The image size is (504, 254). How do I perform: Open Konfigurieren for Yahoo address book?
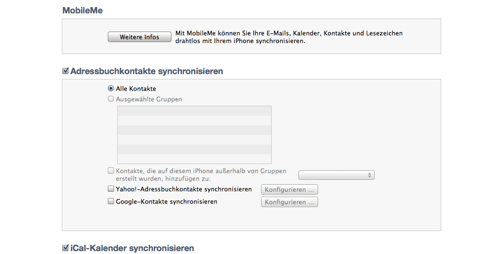coord(289,189)
